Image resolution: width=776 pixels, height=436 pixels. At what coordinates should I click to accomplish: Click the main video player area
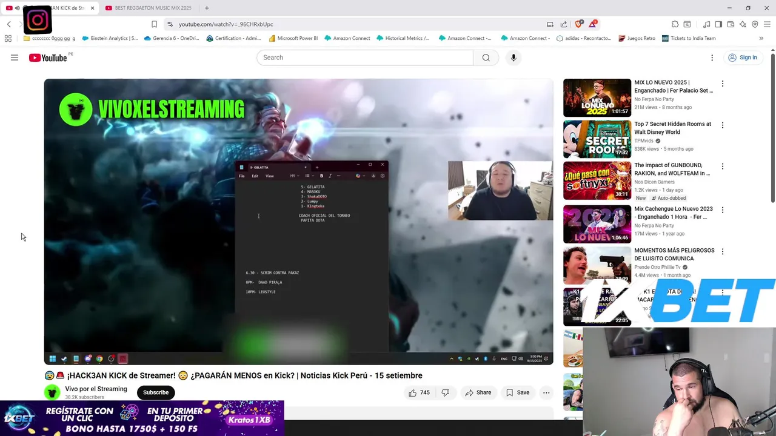tap(298, 222)
